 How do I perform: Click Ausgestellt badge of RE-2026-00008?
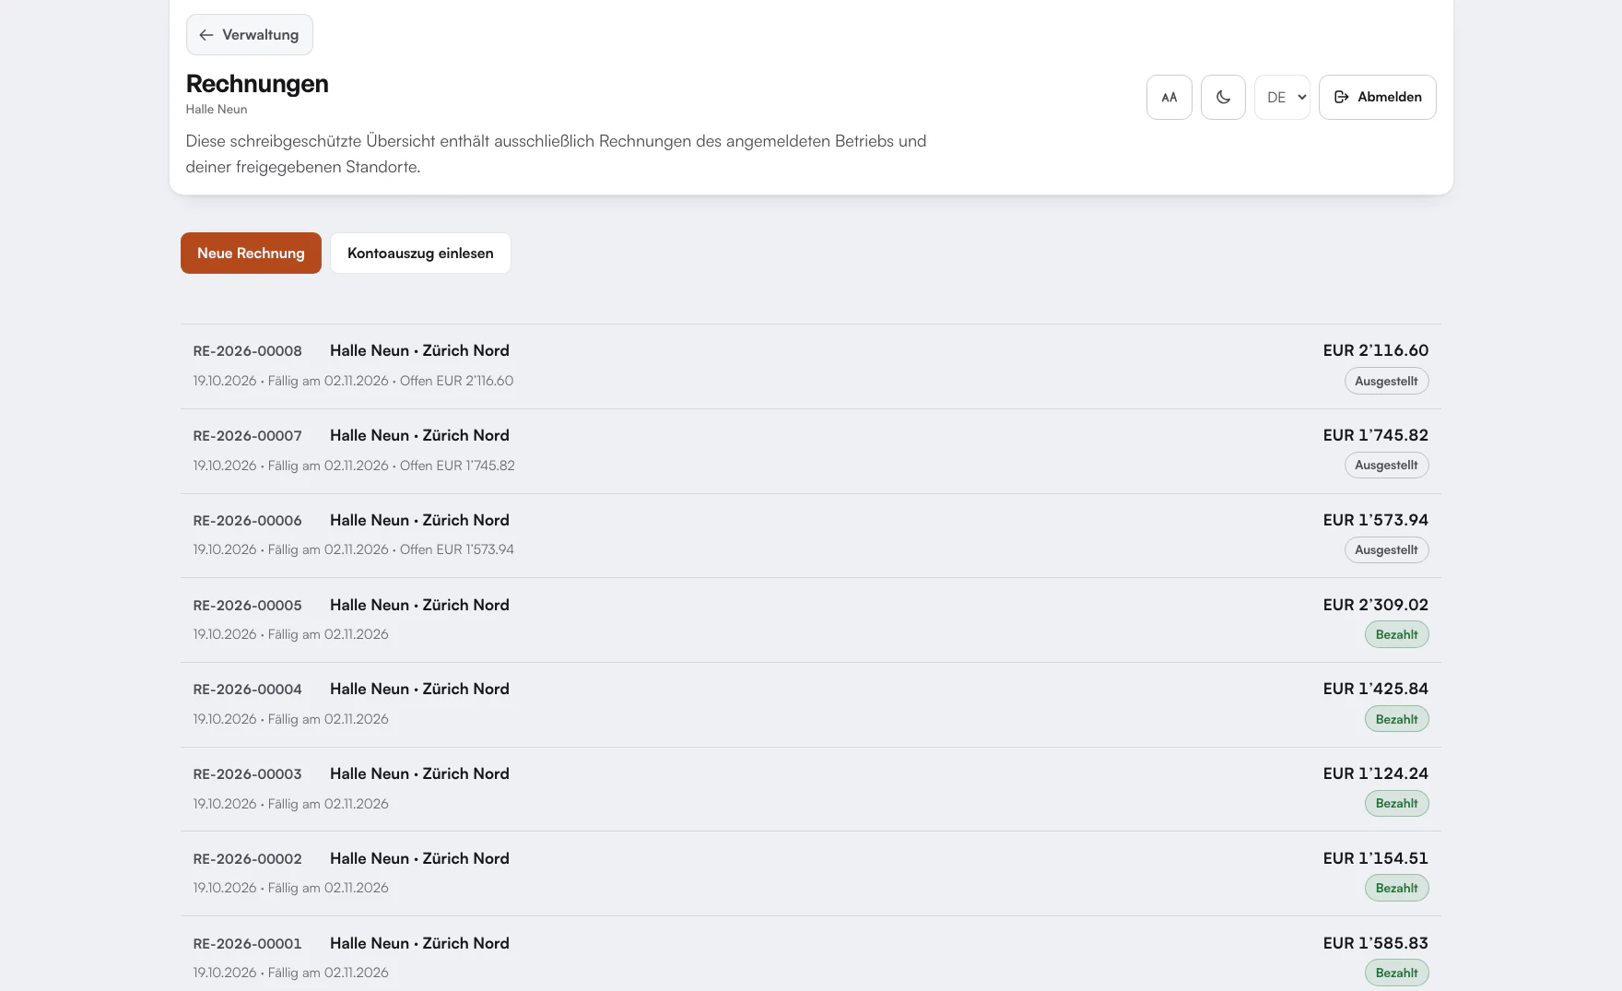(x=1386, y=381)
